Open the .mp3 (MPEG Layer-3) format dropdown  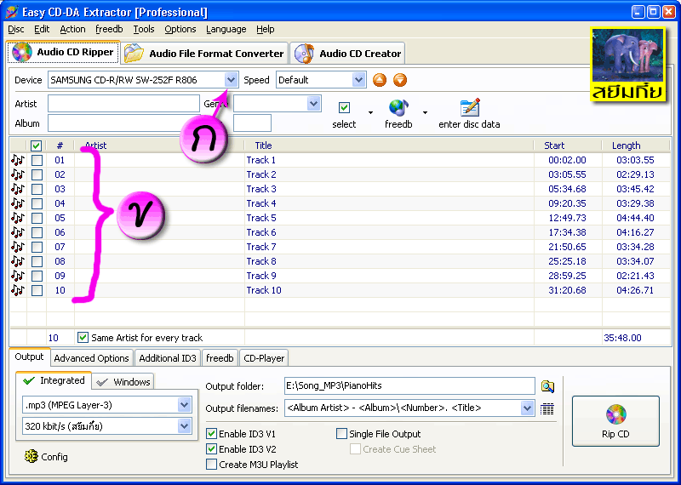click(x=185, y=405)
